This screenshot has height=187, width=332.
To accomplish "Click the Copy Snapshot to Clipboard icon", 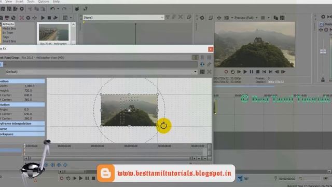I will tap(275, 18).
